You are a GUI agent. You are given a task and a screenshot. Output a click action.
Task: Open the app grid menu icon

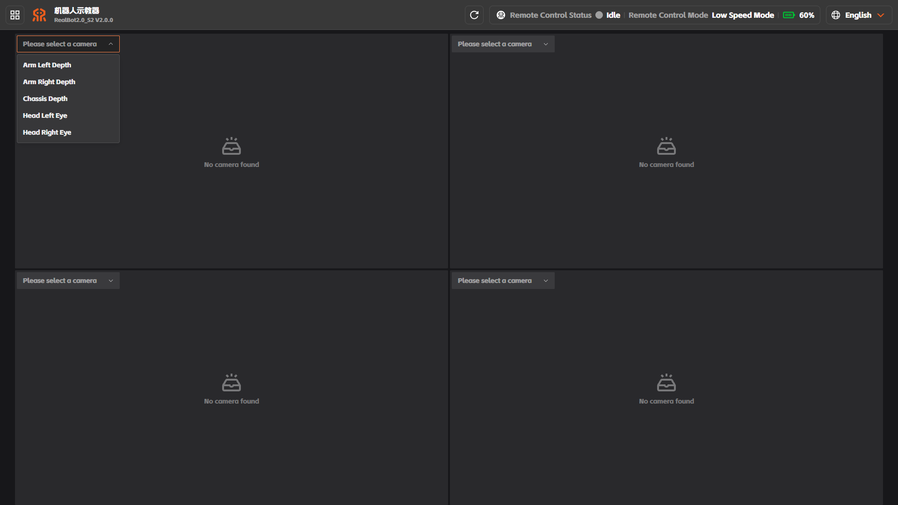pyautogui.click(x=15, y=15)
